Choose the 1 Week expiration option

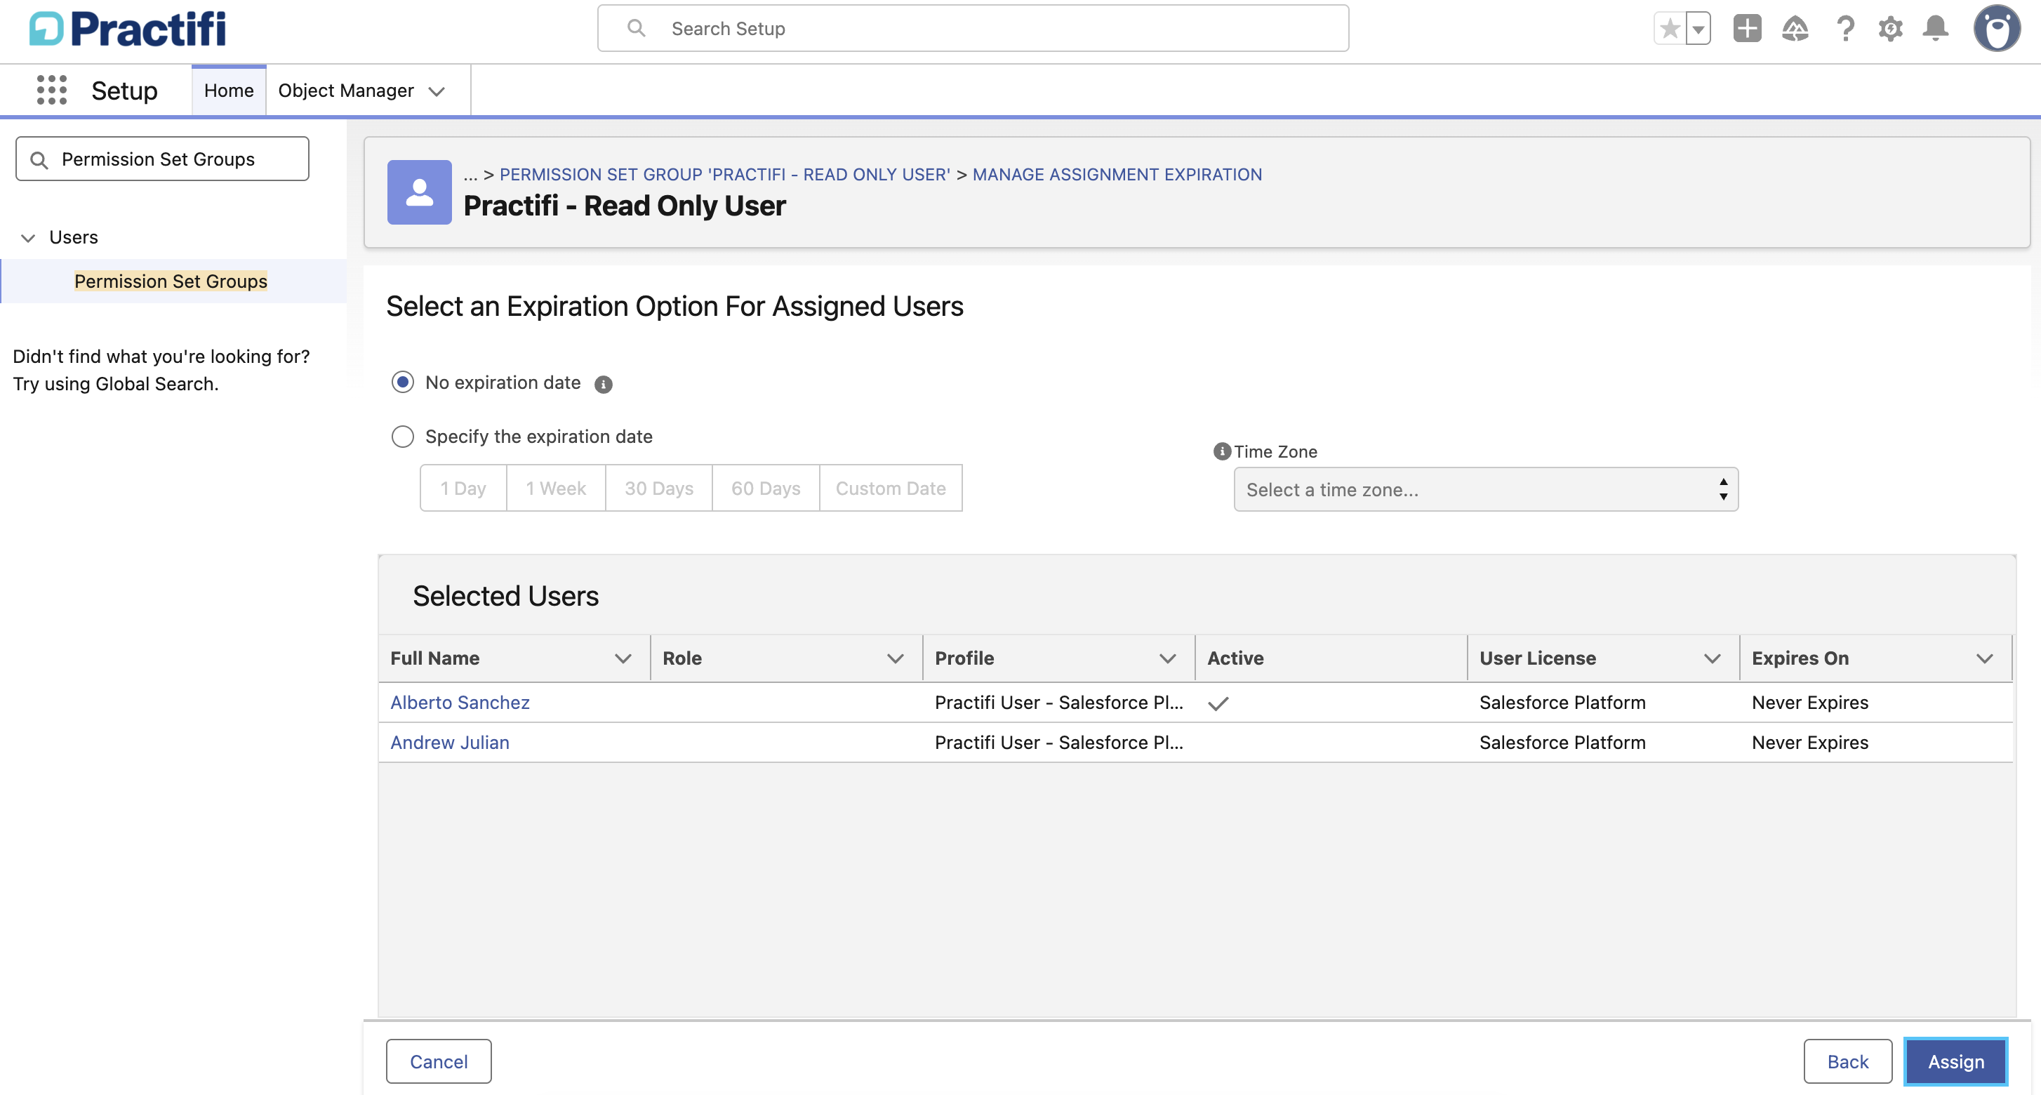pyautogui.click(x=556, y=488)
